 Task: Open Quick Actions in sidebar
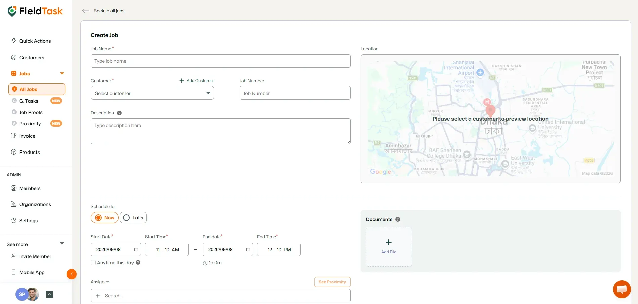pos(35,41)
